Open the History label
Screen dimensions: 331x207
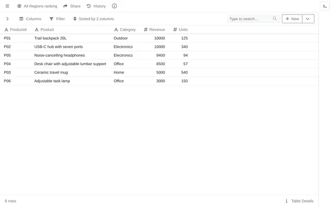[x=99, y=6]
